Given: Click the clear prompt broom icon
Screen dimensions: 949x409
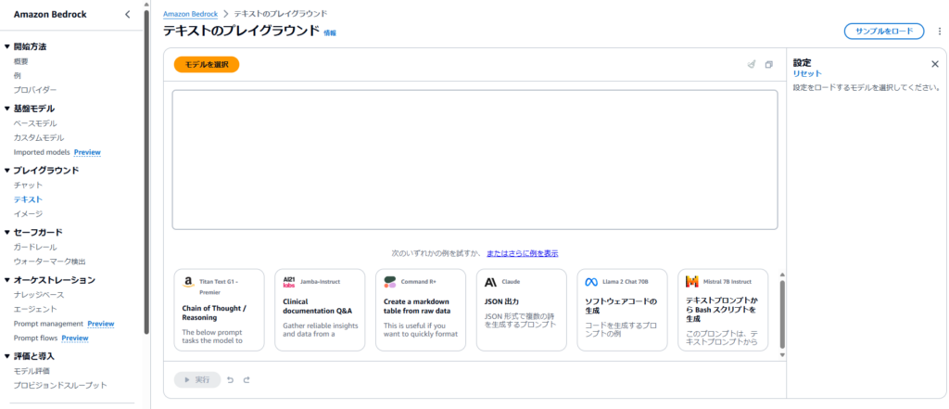Looking at the screenshot, I should coord(753,65).
